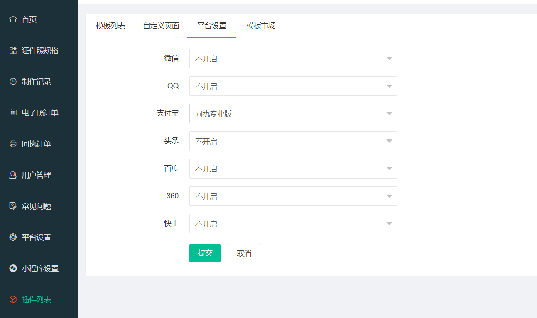The height and width of the screenshot is (318, 537).
Task: Click the cube icon beside 插件列表
Action: [13, 299]
